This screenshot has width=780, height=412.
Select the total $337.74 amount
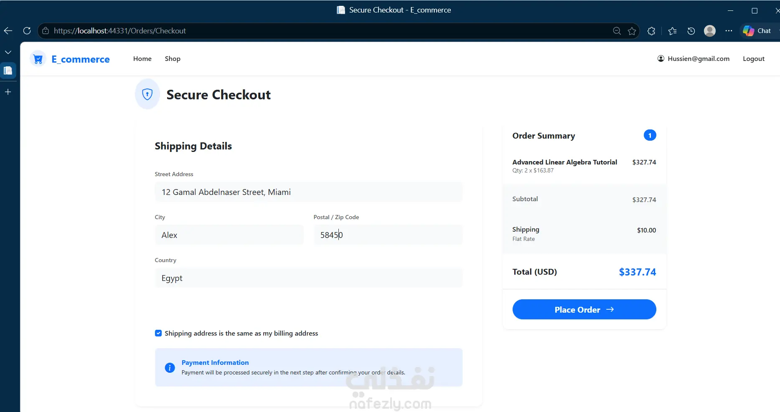point(638,272)
